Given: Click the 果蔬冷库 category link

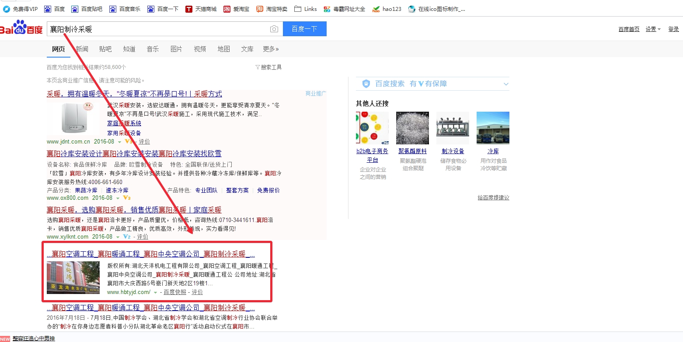Looking at the screenshot, I should [86, 190].
